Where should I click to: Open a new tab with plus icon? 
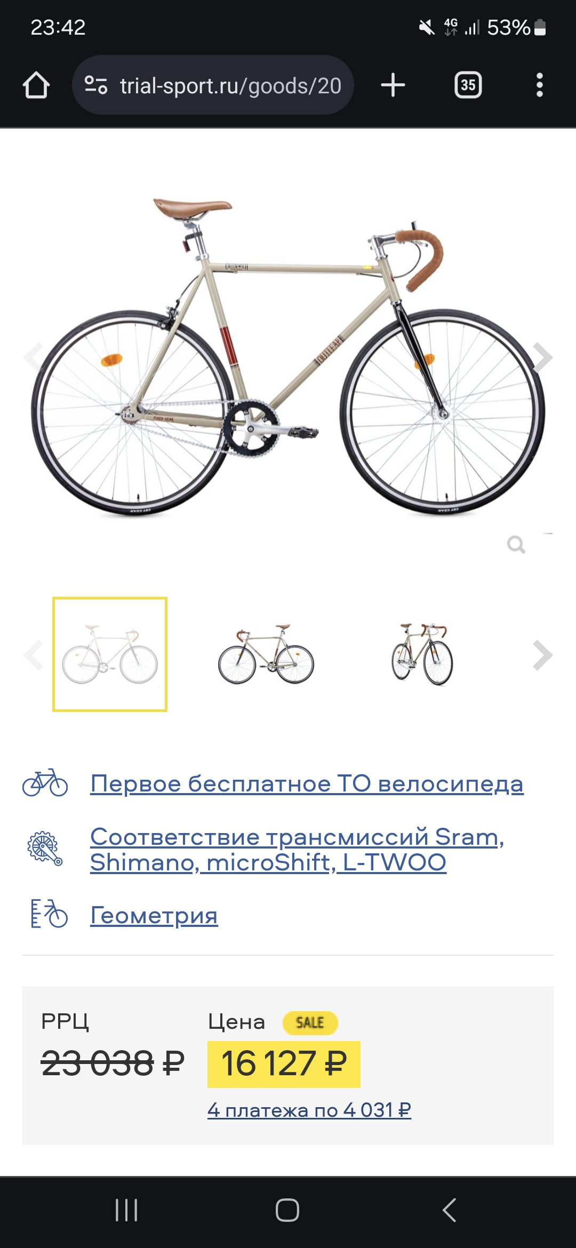point(393,85)
